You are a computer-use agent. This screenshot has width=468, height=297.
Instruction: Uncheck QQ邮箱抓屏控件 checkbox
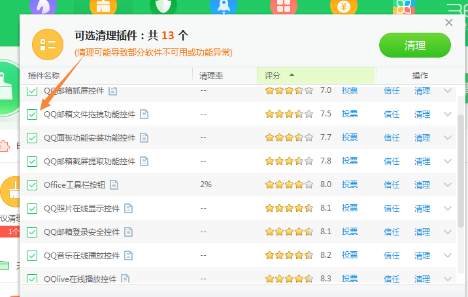click(32, 91)
